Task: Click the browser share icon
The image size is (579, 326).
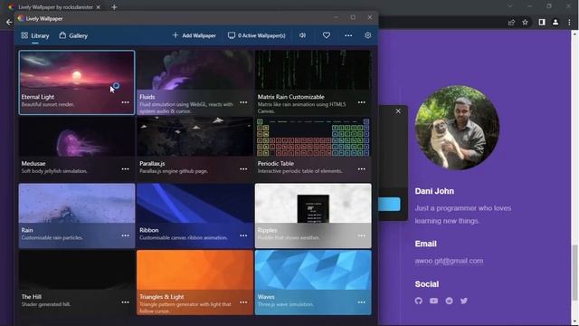Action: pos(511,23)
